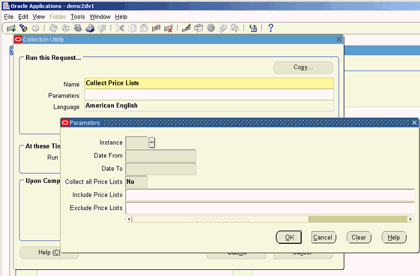This screenshot has width=420, height=276.
Task: Click the New Record toolbar icon
Action: click(11, 28)
